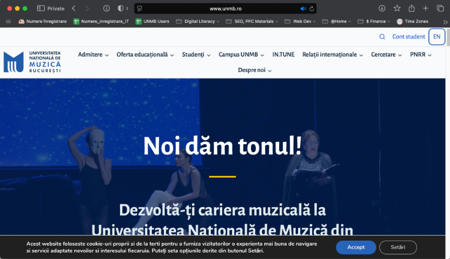The width and height of the screenshot is (450, 259).
Task: Click the site search magnifier icon
Action: click(x=382, y=37)
